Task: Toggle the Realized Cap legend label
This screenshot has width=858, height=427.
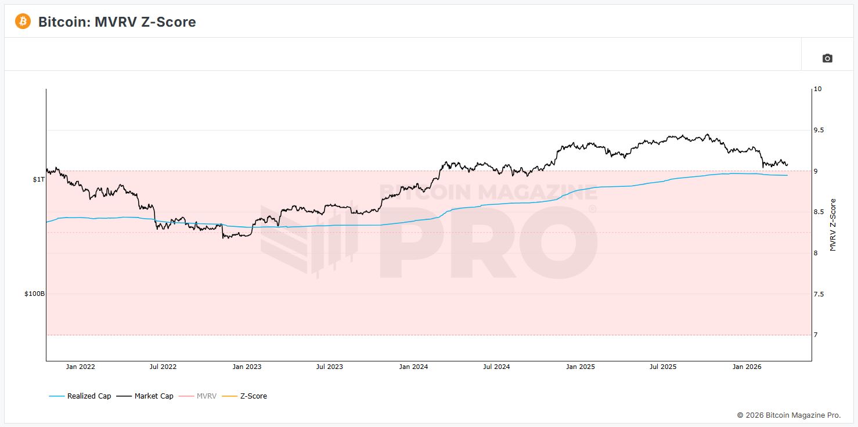Action: point(89,396)
